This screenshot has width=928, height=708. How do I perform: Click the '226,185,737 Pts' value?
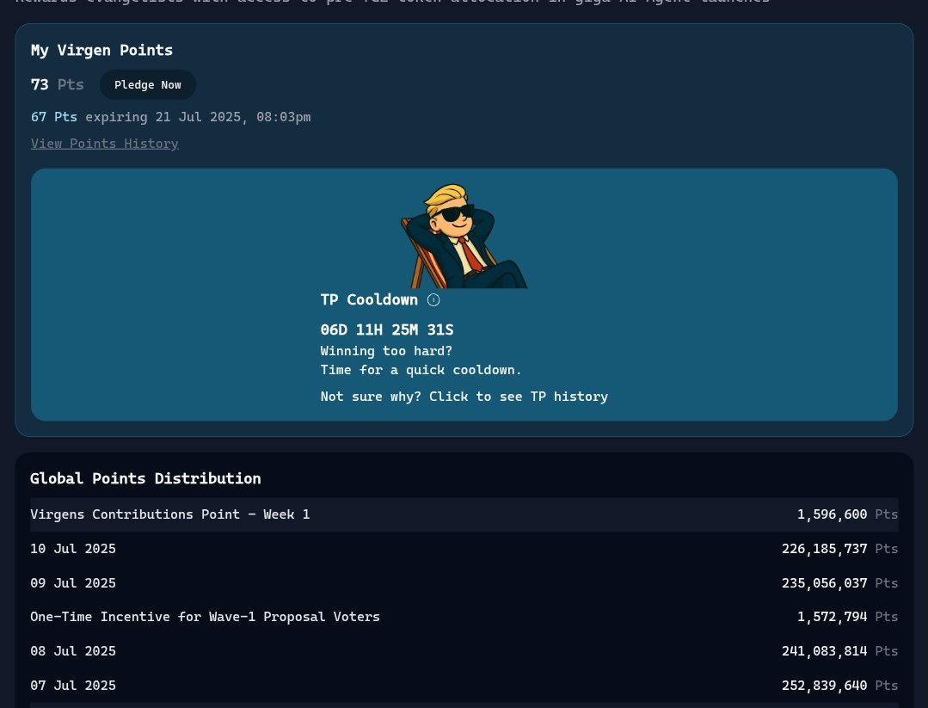click(839, 549)
